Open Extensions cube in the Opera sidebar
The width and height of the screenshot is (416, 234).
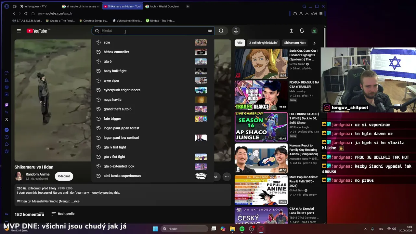click(x=6, y=144)
